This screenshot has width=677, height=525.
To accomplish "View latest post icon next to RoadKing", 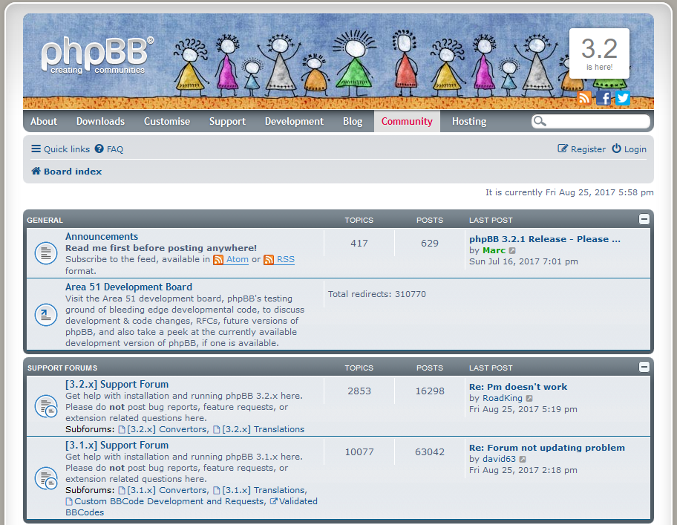I will tap(529, 398).
